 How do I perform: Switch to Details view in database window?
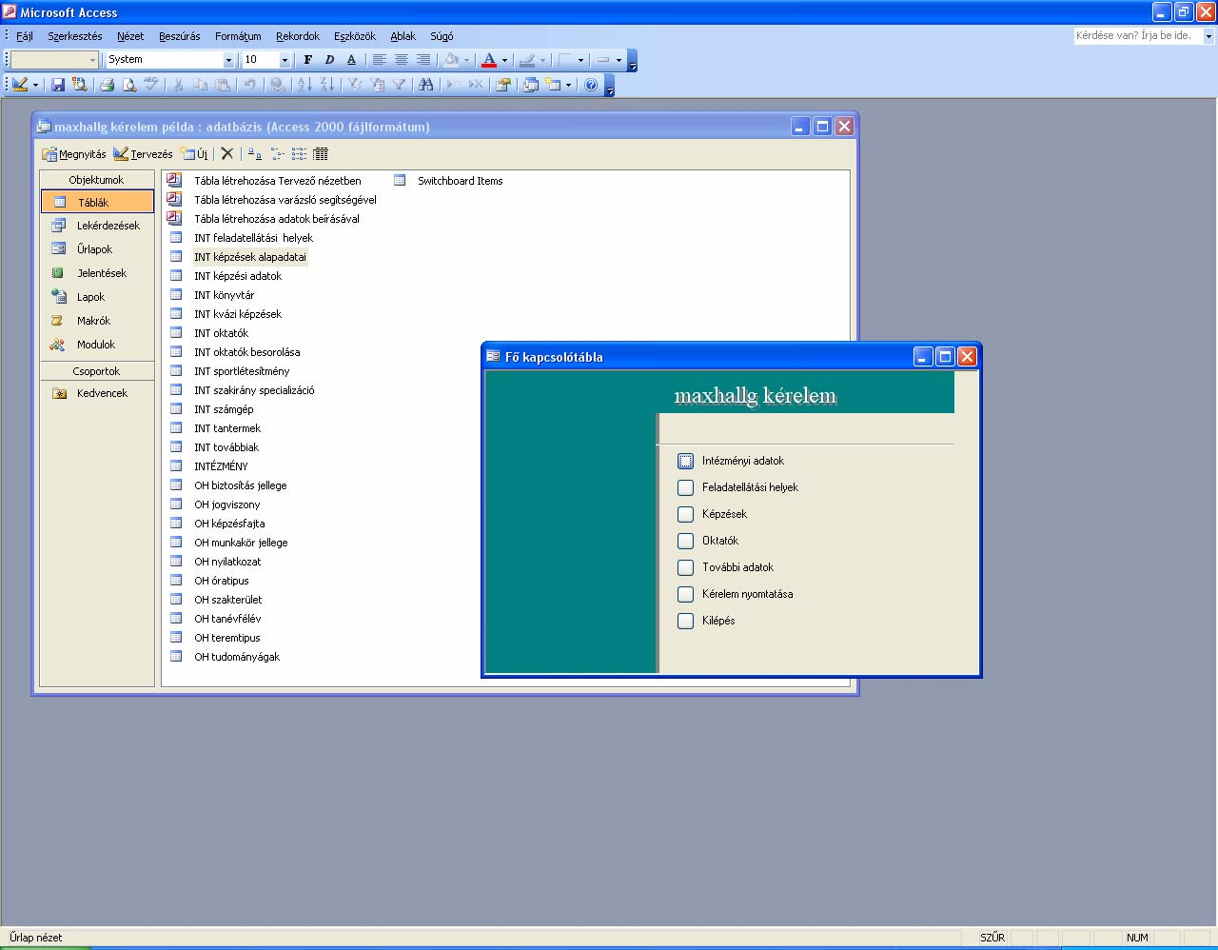pos(321,153)
